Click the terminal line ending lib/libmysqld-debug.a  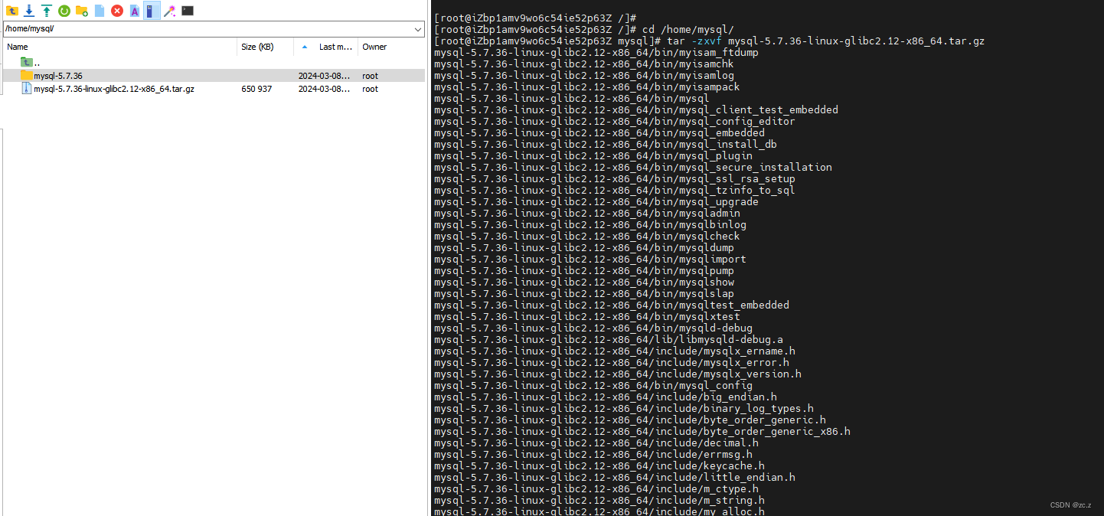tap(608, 339)
